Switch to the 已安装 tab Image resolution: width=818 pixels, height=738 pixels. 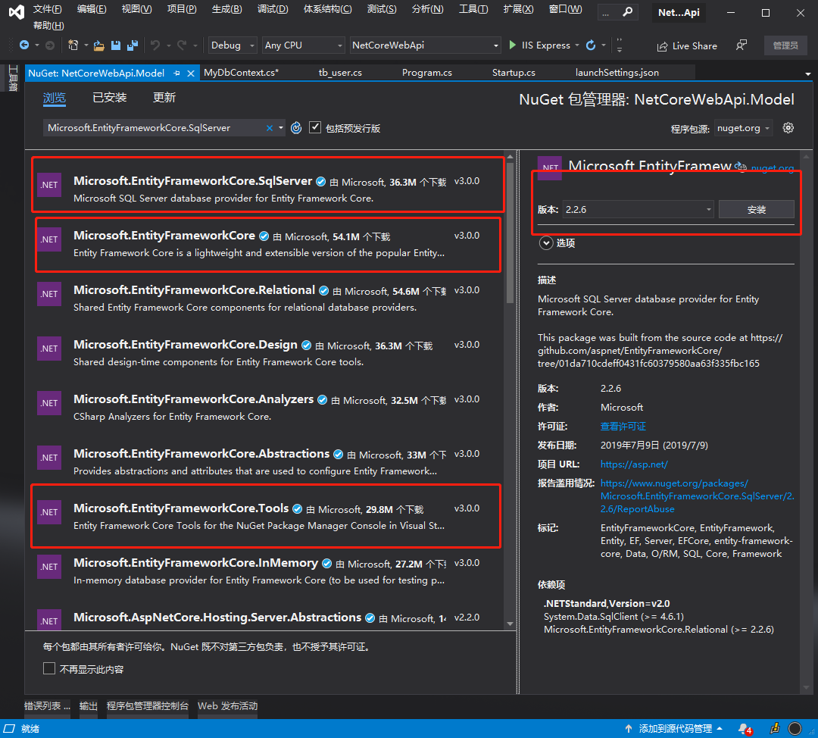pyautogui.click(x=110, y=97)
